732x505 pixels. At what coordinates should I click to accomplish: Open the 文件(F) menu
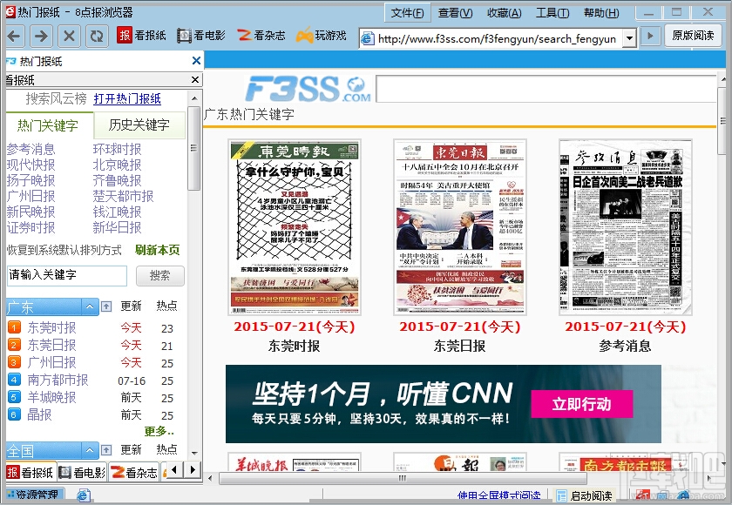point(407,13)
